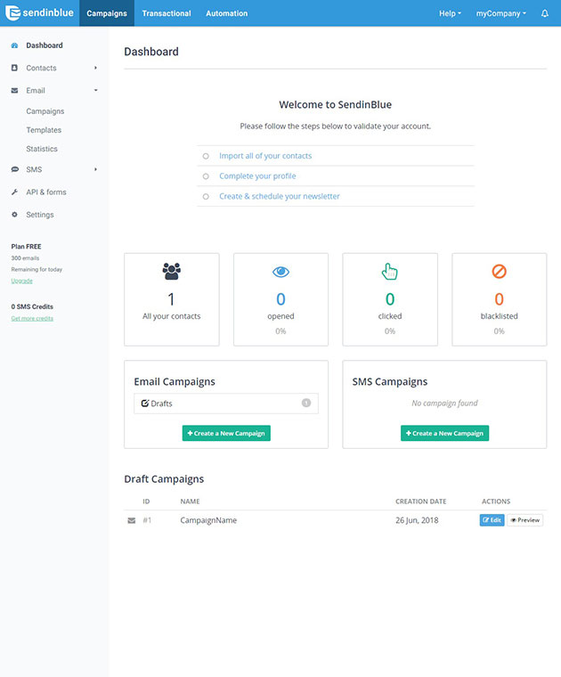Click the Dashboard gauge icon in sidebar
This screenshot has height=677, width=561.
click(14, 45)
